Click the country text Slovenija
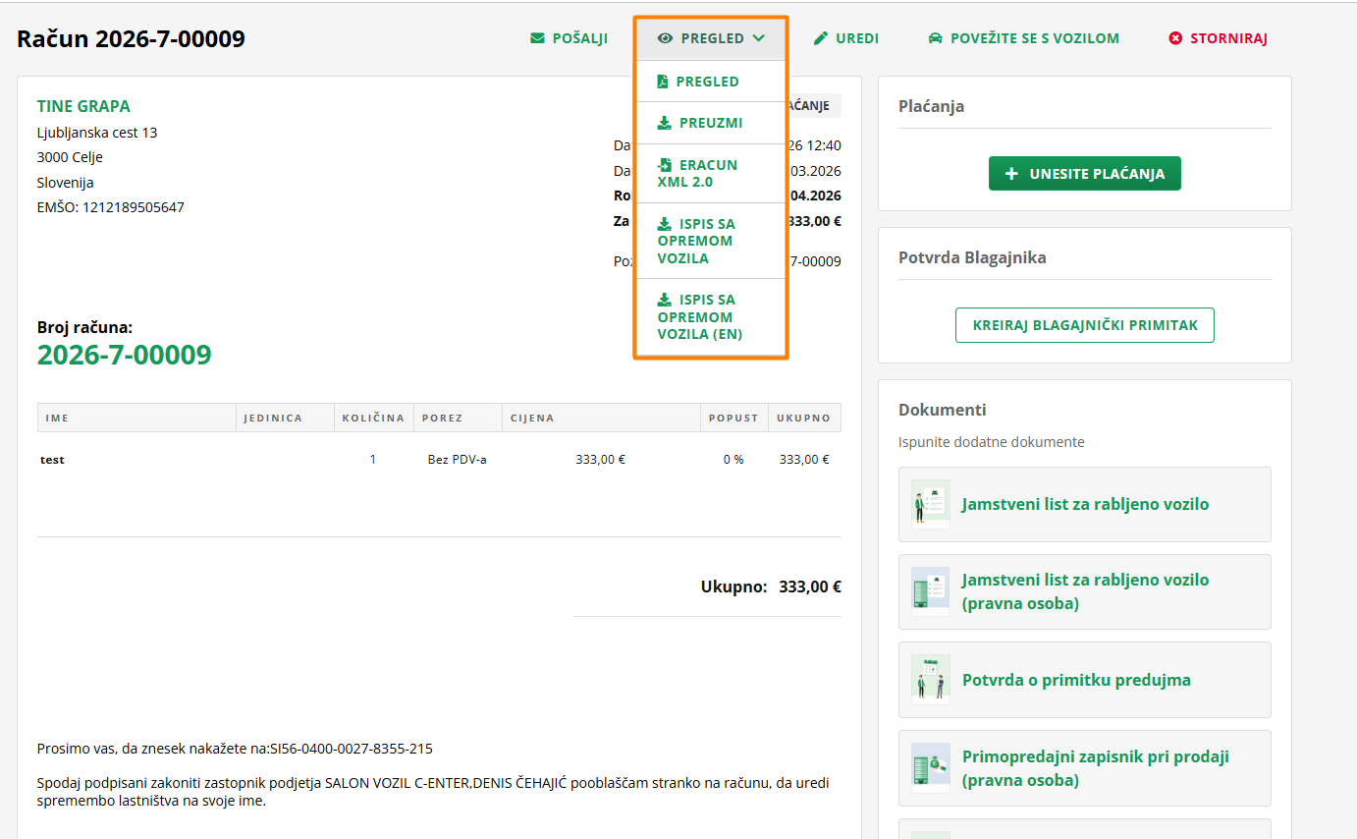This screenshot has height=839, width=1357. (x=65, y=182)
